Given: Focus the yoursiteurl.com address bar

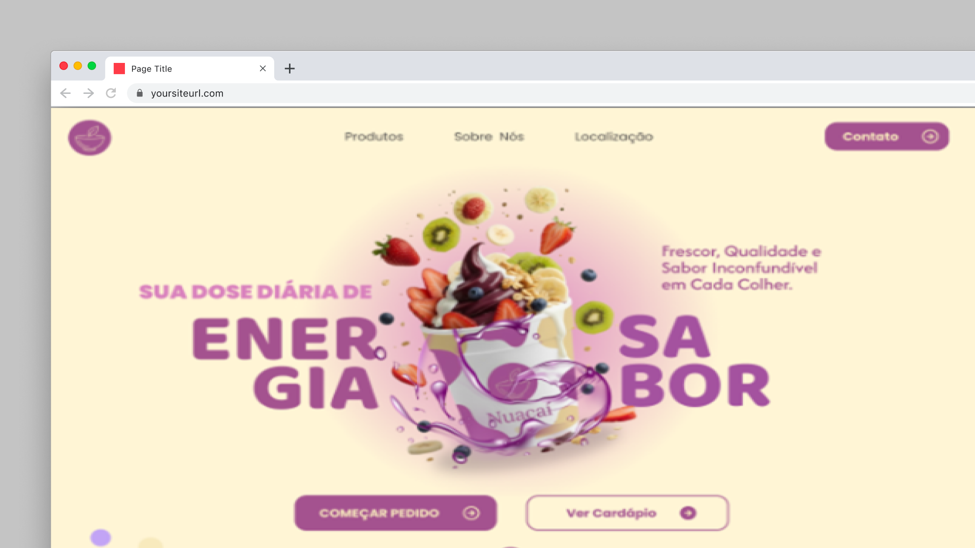Looking at the screenshot, I should [554, 93].
